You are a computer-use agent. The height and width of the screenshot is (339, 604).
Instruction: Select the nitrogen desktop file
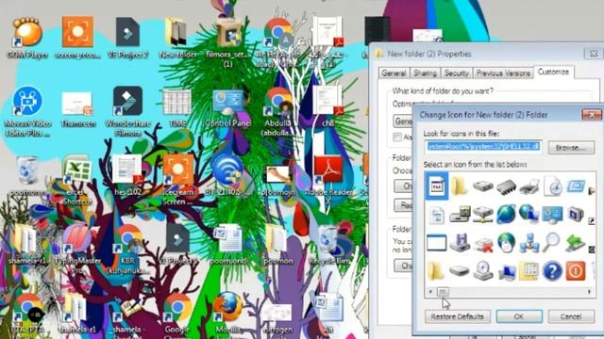277,318
